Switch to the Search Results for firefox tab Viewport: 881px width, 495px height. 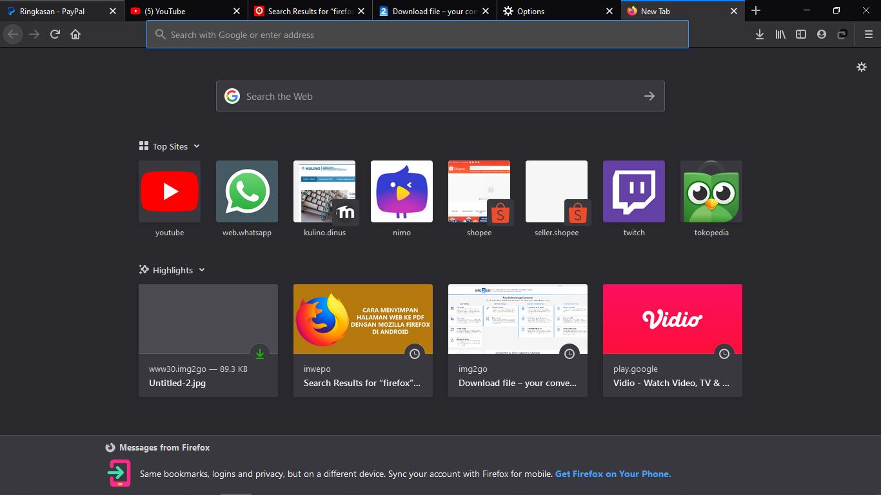coord(310,11)
